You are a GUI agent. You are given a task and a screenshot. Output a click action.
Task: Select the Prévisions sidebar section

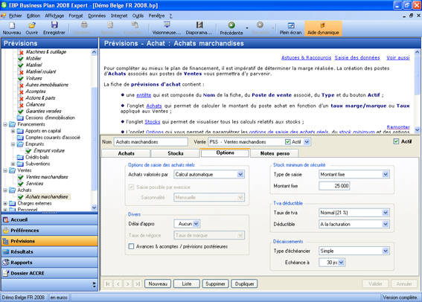(x=50, y=241)
